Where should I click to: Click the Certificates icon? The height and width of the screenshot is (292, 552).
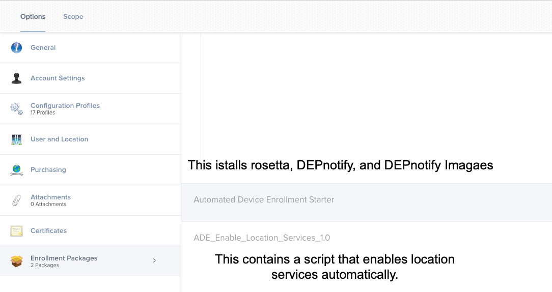(x=16, y=231)
